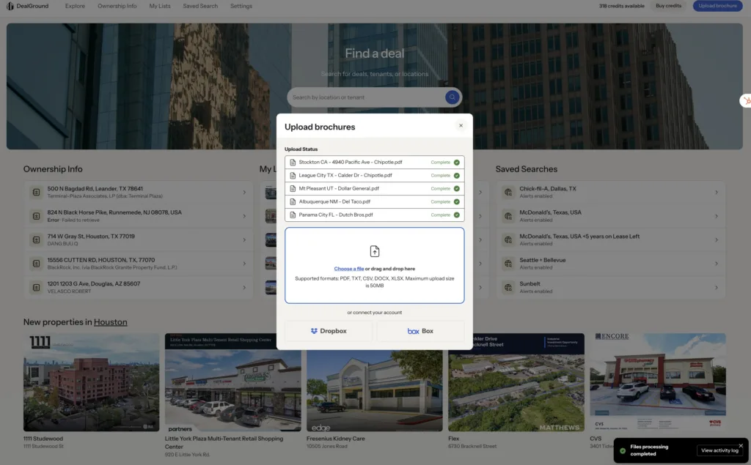
Task: Click the DealGround logo icon
Action: 10,6
